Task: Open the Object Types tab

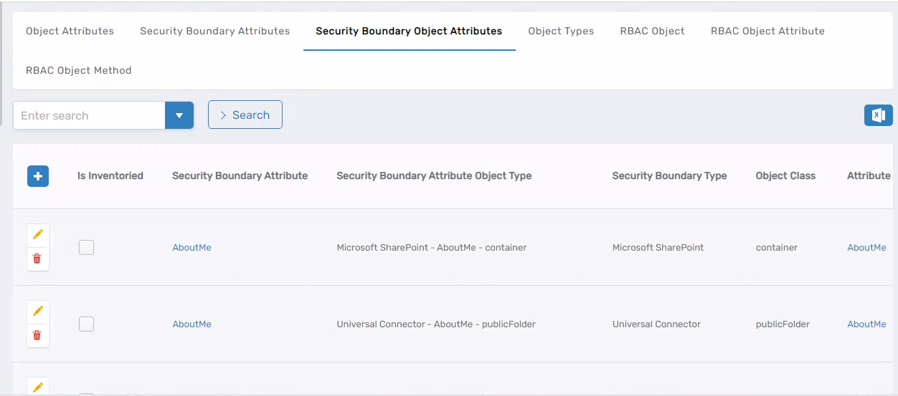Action: (561, 31)
